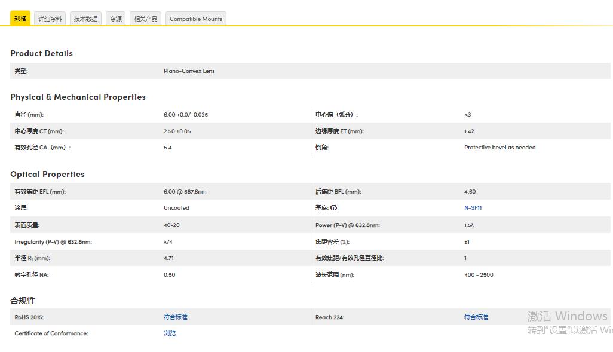
Task: Open the N-SF11 substrate link
Action: pyautogui.click(x=473, y=208)
